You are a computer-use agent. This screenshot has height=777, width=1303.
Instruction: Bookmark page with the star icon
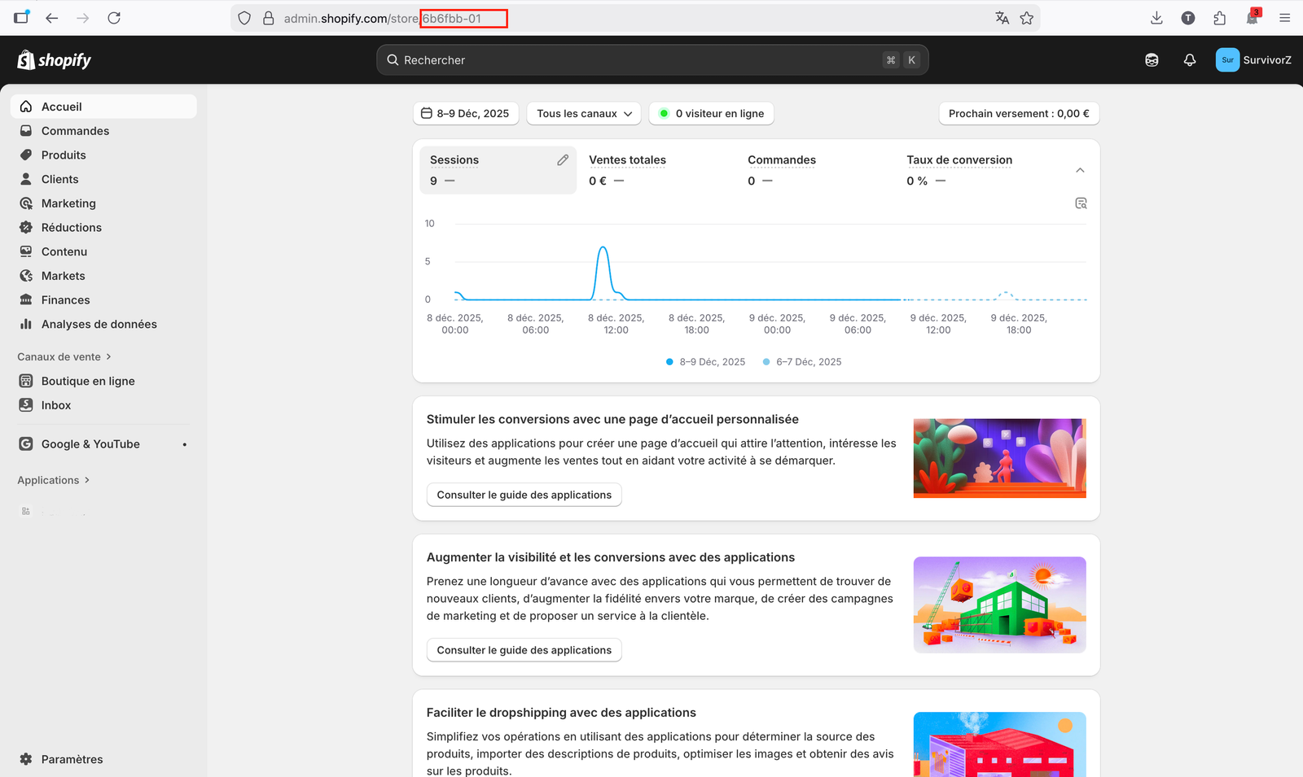click(1026, 18)
